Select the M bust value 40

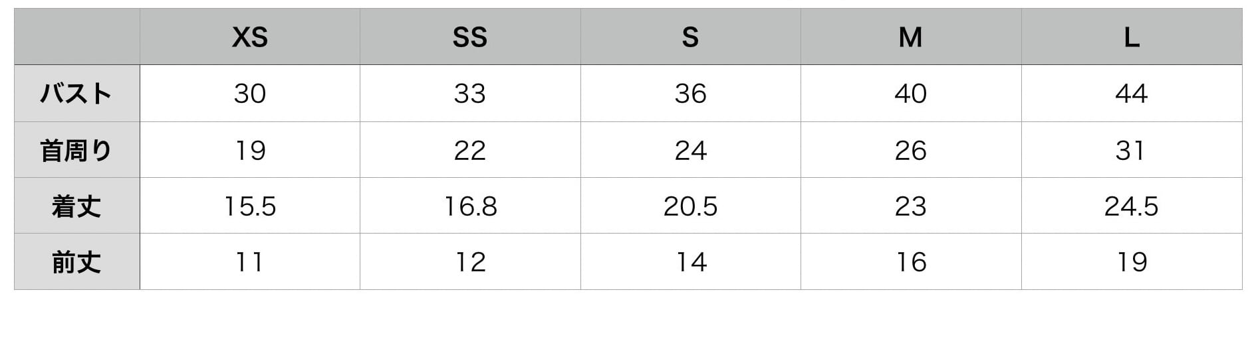911,94
